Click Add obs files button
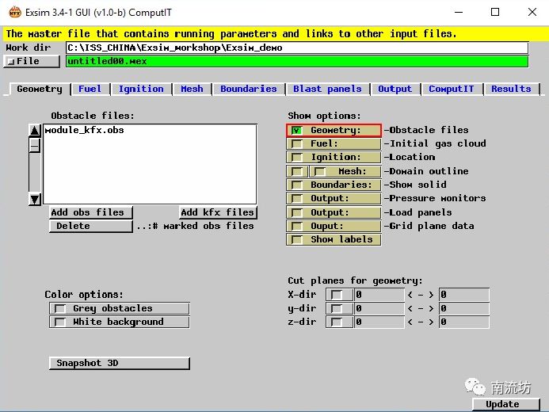The height and width of the screenshot is (412, 549). [87, 212]
